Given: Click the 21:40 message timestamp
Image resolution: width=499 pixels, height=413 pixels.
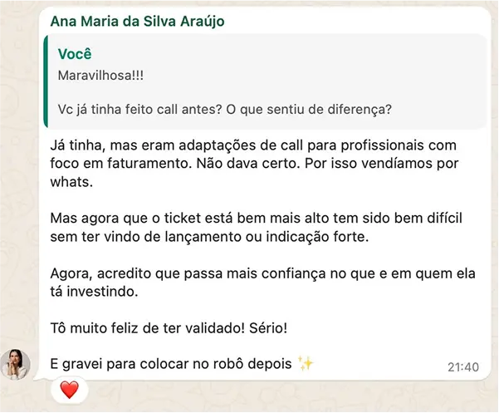Looking at the screenshot, I should coord(462,366).
